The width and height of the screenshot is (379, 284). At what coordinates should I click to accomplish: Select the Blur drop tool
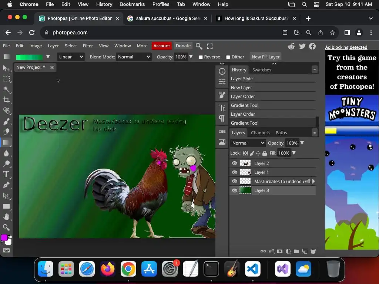coord(6,153)
